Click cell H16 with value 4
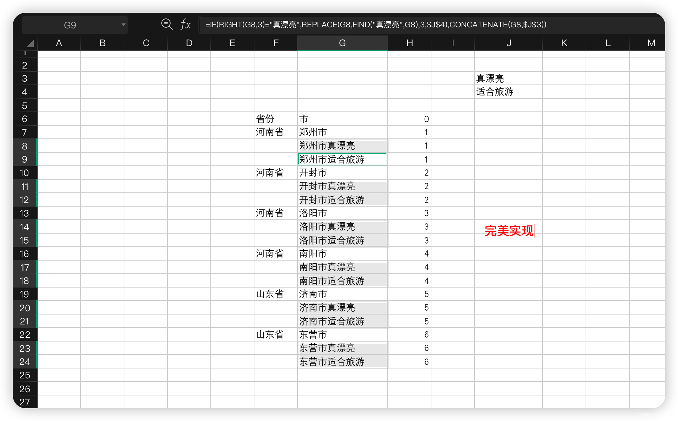The width and height of the screenshot is (678, 421). tap(409, 254)
